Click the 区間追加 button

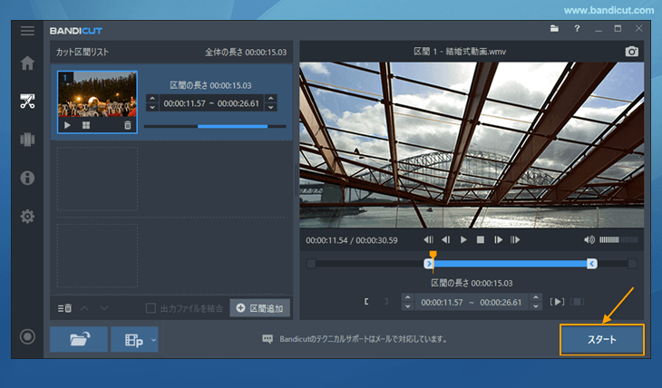pos(260,308)
